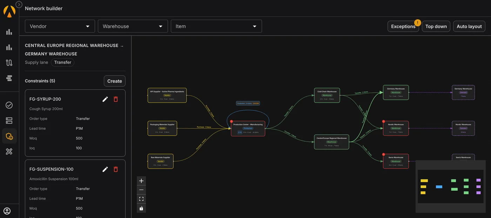Viewport: 491px width, 218px height.
Task: Select the Nordic Warehouse demand node
Action: point(463,128)
